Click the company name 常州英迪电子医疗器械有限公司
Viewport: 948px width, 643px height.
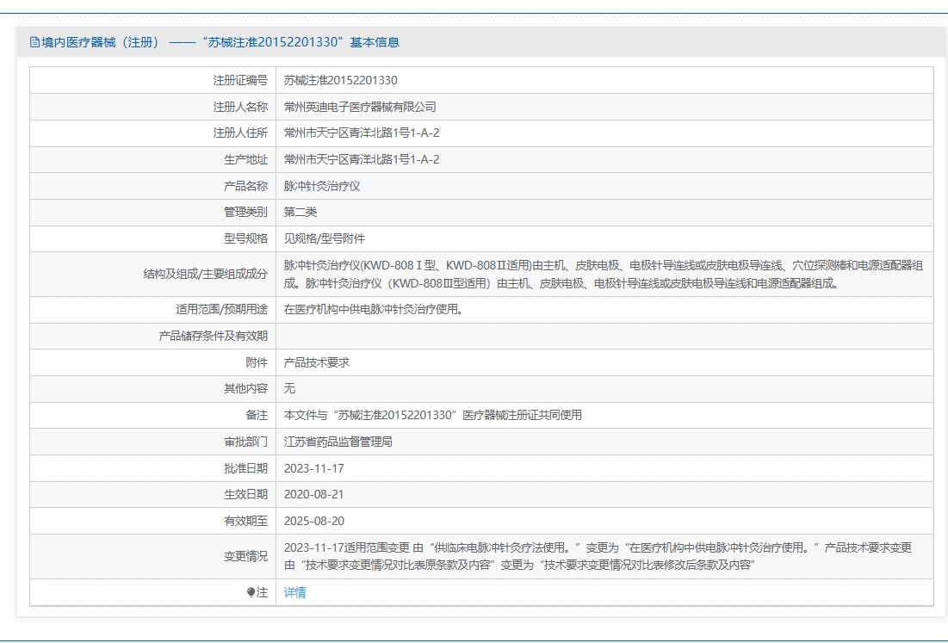(360, 107)
